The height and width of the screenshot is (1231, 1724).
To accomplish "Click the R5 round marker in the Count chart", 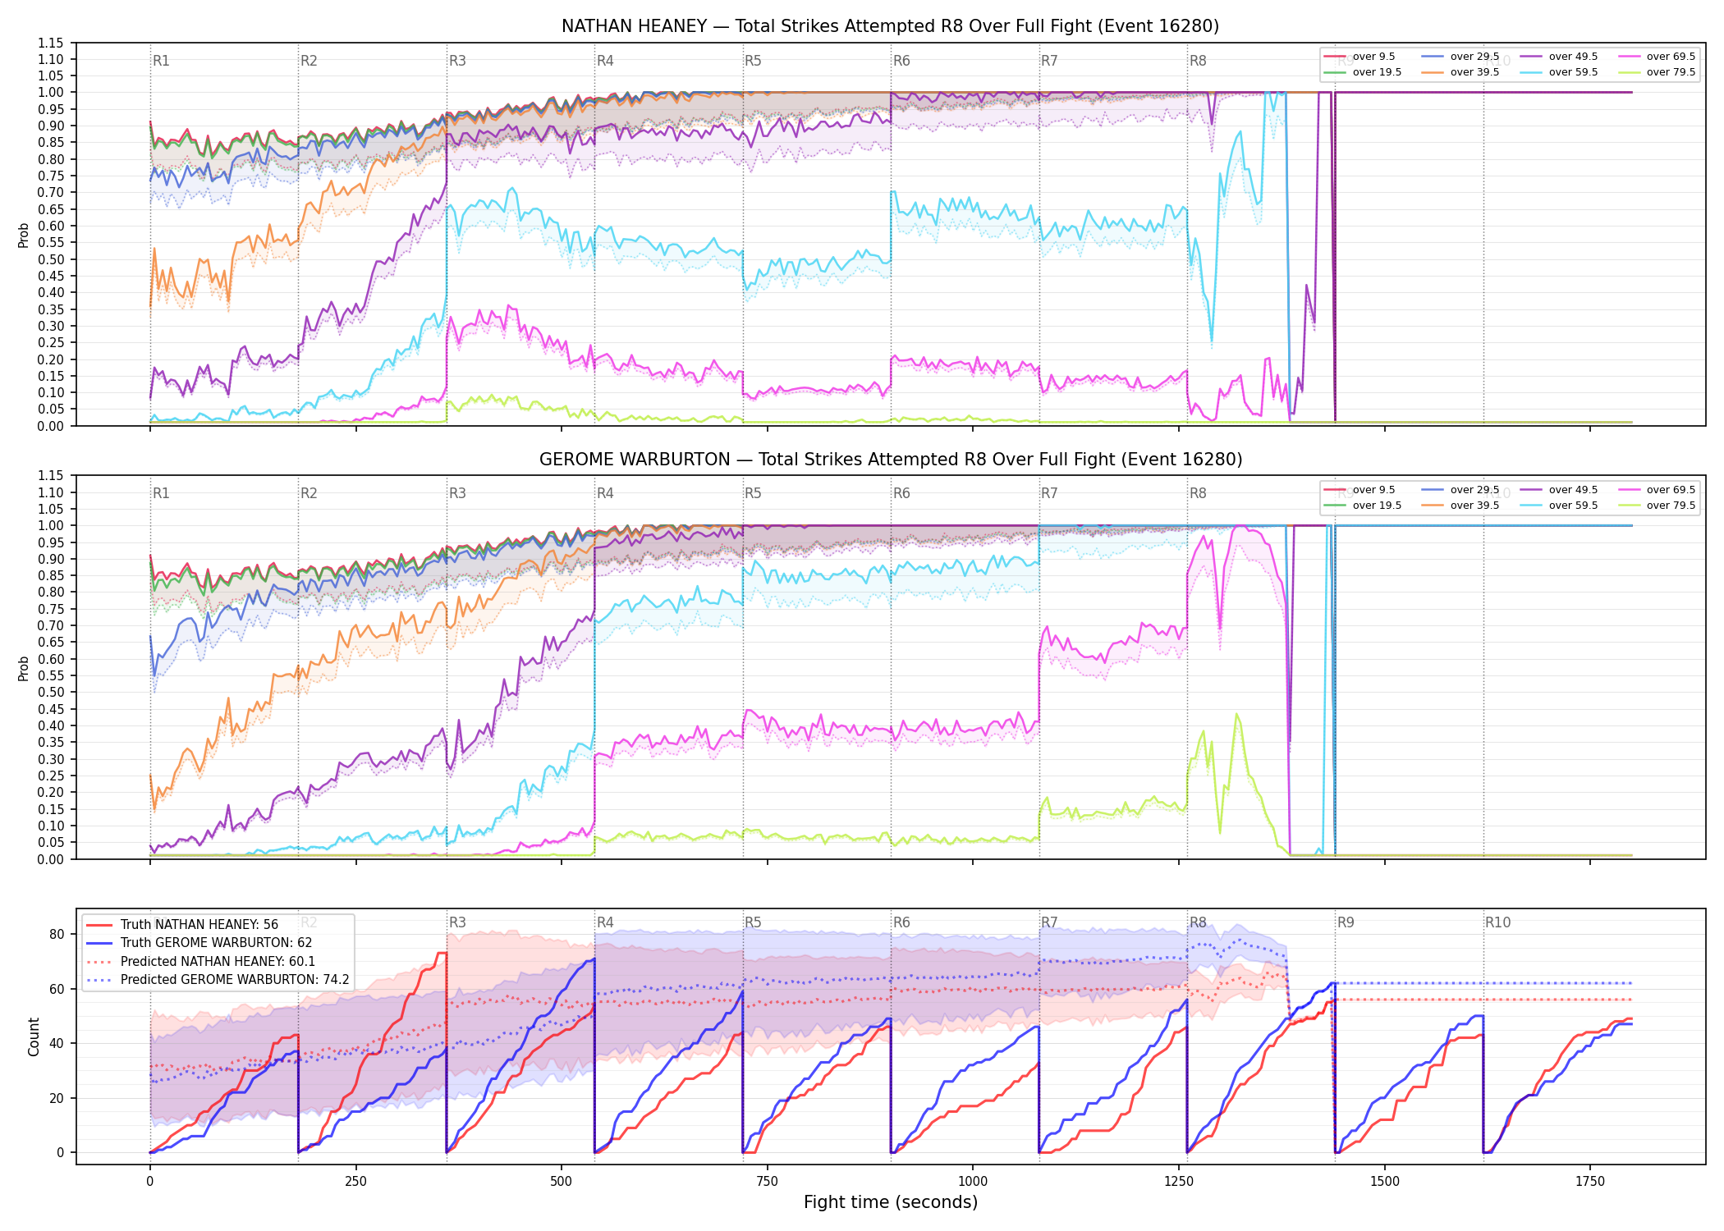I will (754, 922).
